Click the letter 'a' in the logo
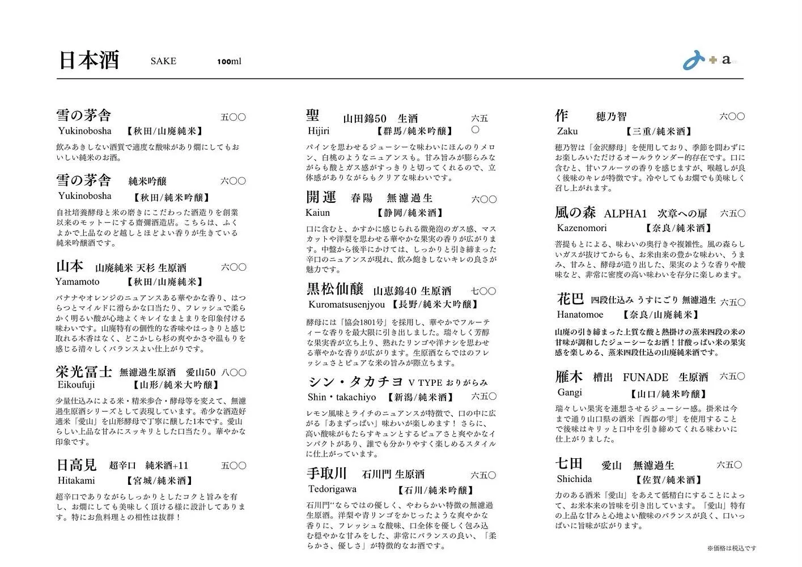 727,59
